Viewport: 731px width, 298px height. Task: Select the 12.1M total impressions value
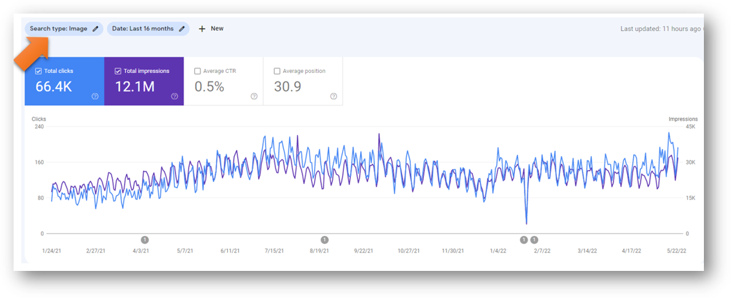point(135,86)
